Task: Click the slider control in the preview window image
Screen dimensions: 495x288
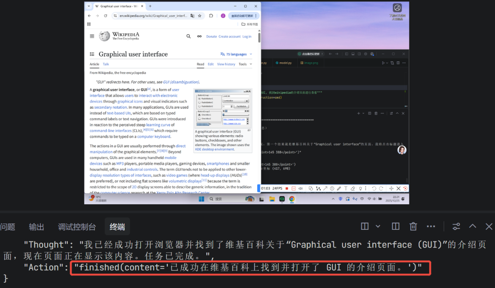Action: (223, 115)
